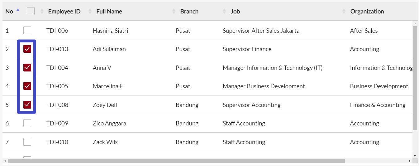Select Zack Wils row checkbox
Image resolution: width=419 pixels, height=166 pixels.
tap(27, 142)
